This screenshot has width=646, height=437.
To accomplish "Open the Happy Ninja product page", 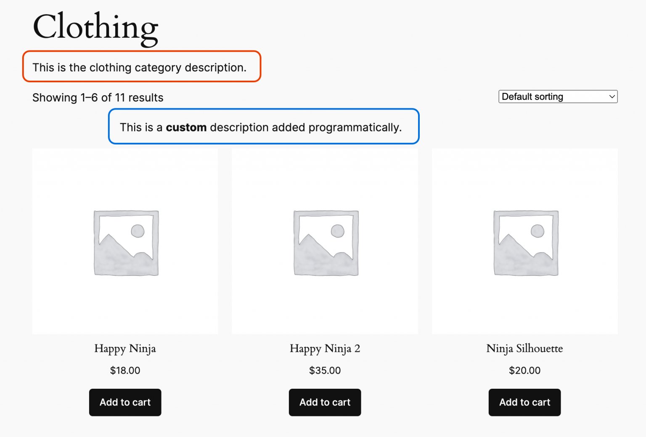I will click(x=125, y=348).
